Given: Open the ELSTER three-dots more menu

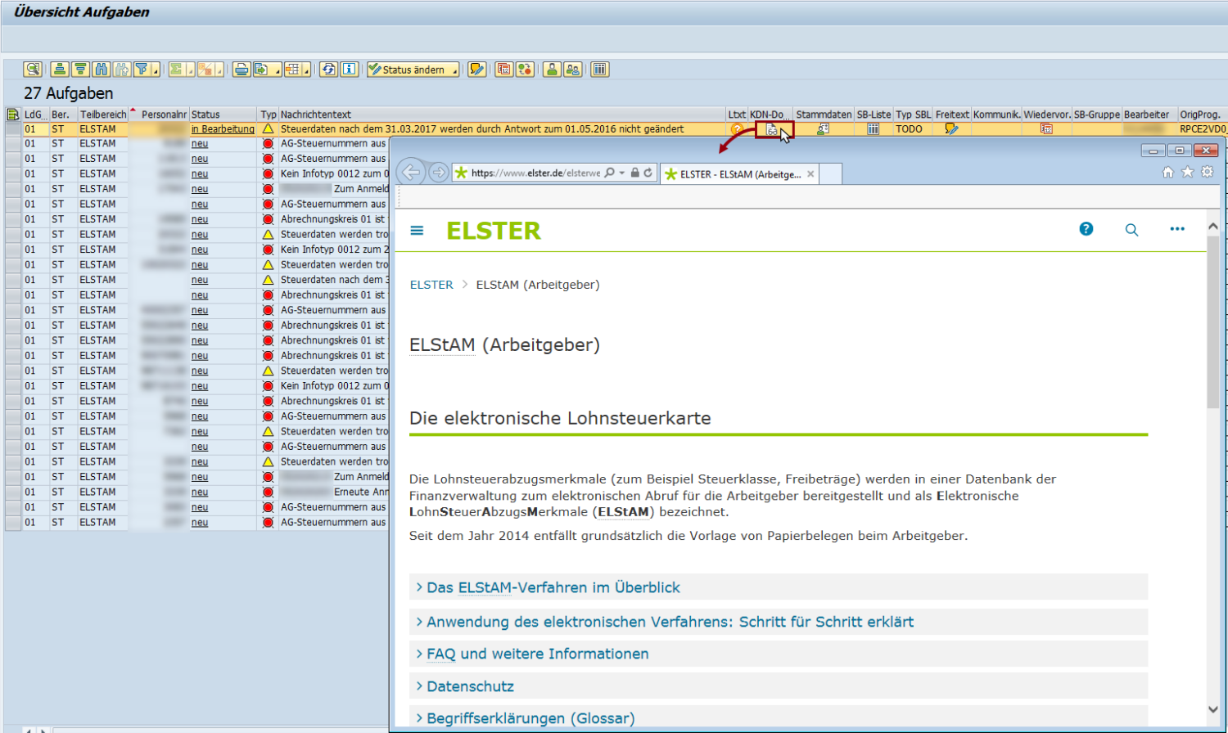Looking at the screenshot, I should tap(1177, 229).
